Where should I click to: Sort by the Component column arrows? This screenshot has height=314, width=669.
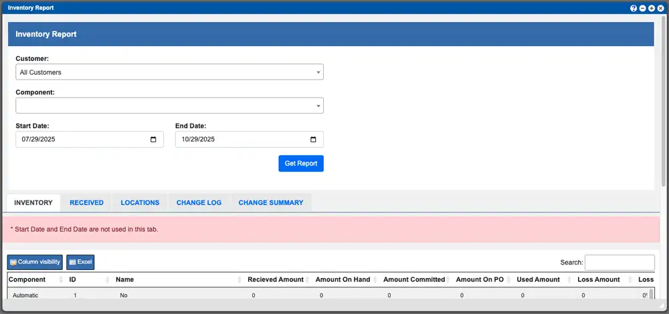tap(61, 280)
